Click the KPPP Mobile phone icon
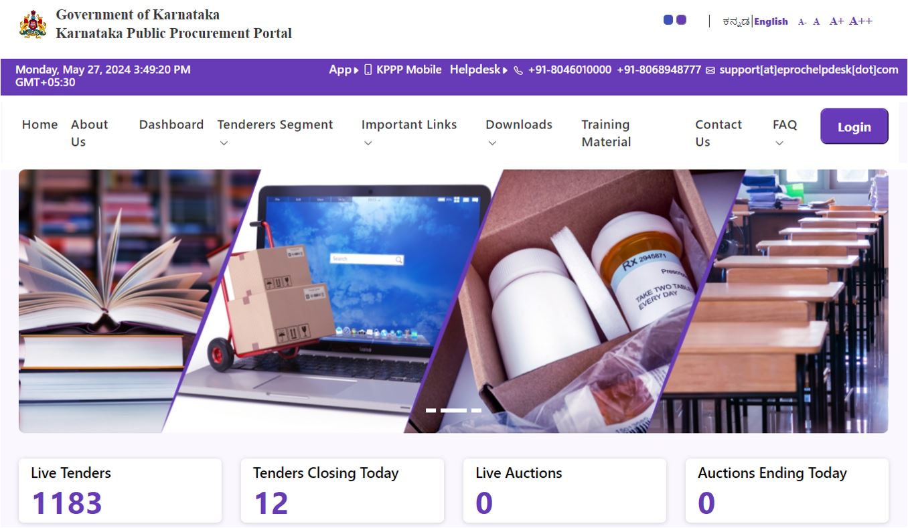 click(x=368, y=70)
